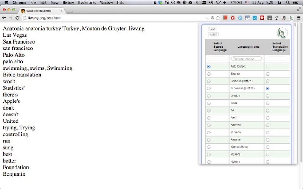The image size is (303, 189).
Task: Select Teau row source language radio
Action: [209, 103]
